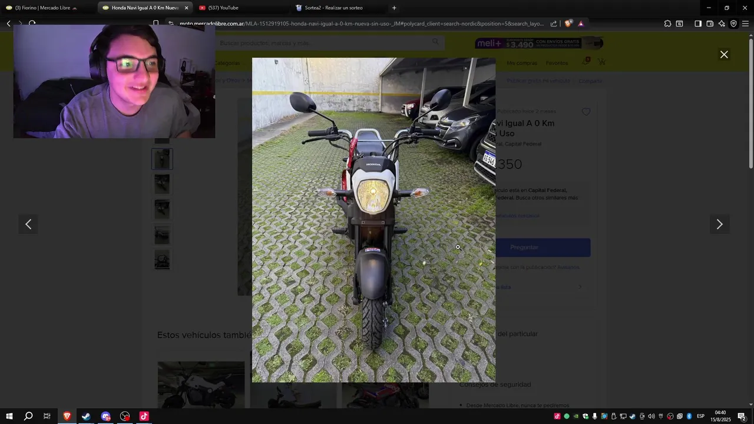Open the Brave Shields lion icon
This screenshot has width=754, height=424.
click(568, 24)
